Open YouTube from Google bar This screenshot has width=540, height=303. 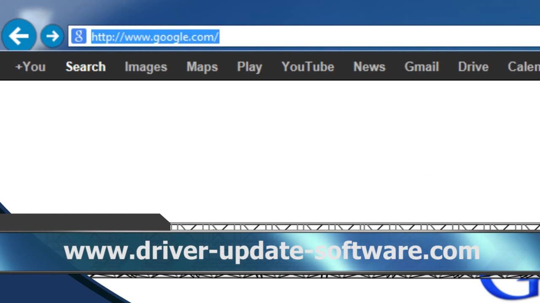(x=308, y=66)
